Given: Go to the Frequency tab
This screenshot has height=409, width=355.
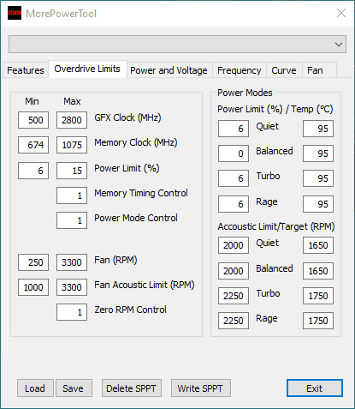Looking at the screenshot, I should 239,70.
